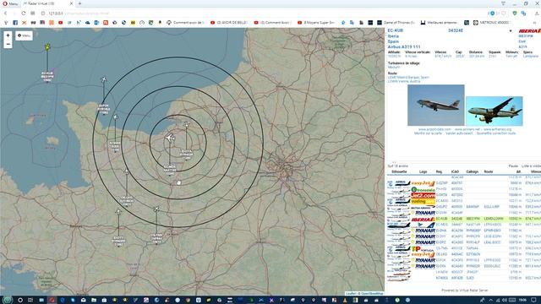
Task: Open the Game of Thrones bookmark
Action: pyautogui.click(x=396, y=23)
